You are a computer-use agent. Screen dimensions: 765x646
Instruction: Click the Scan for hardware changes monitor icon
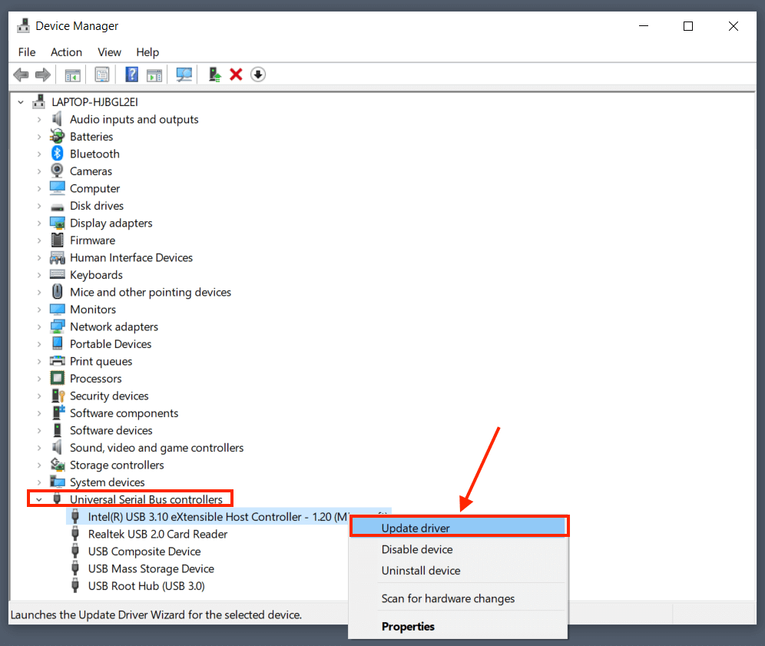click(x=184, y=75)
